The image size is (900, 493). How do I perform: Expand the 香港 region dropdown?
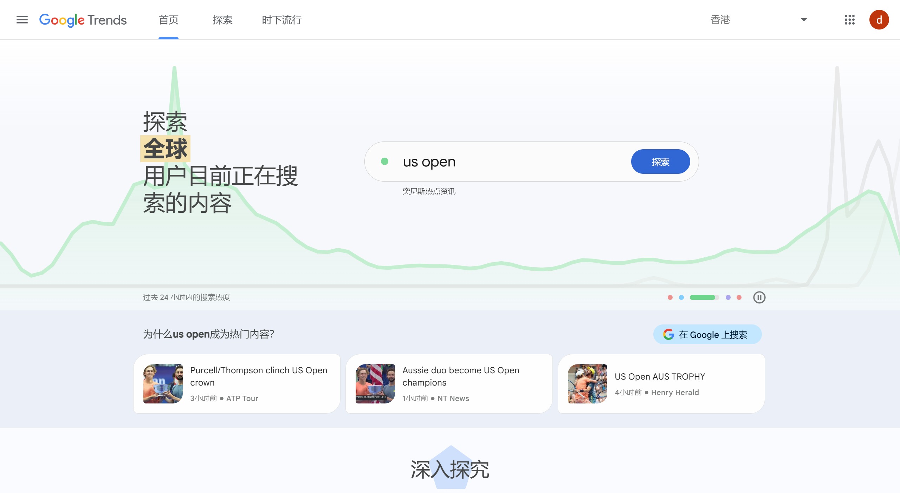(x=720, y=20)
